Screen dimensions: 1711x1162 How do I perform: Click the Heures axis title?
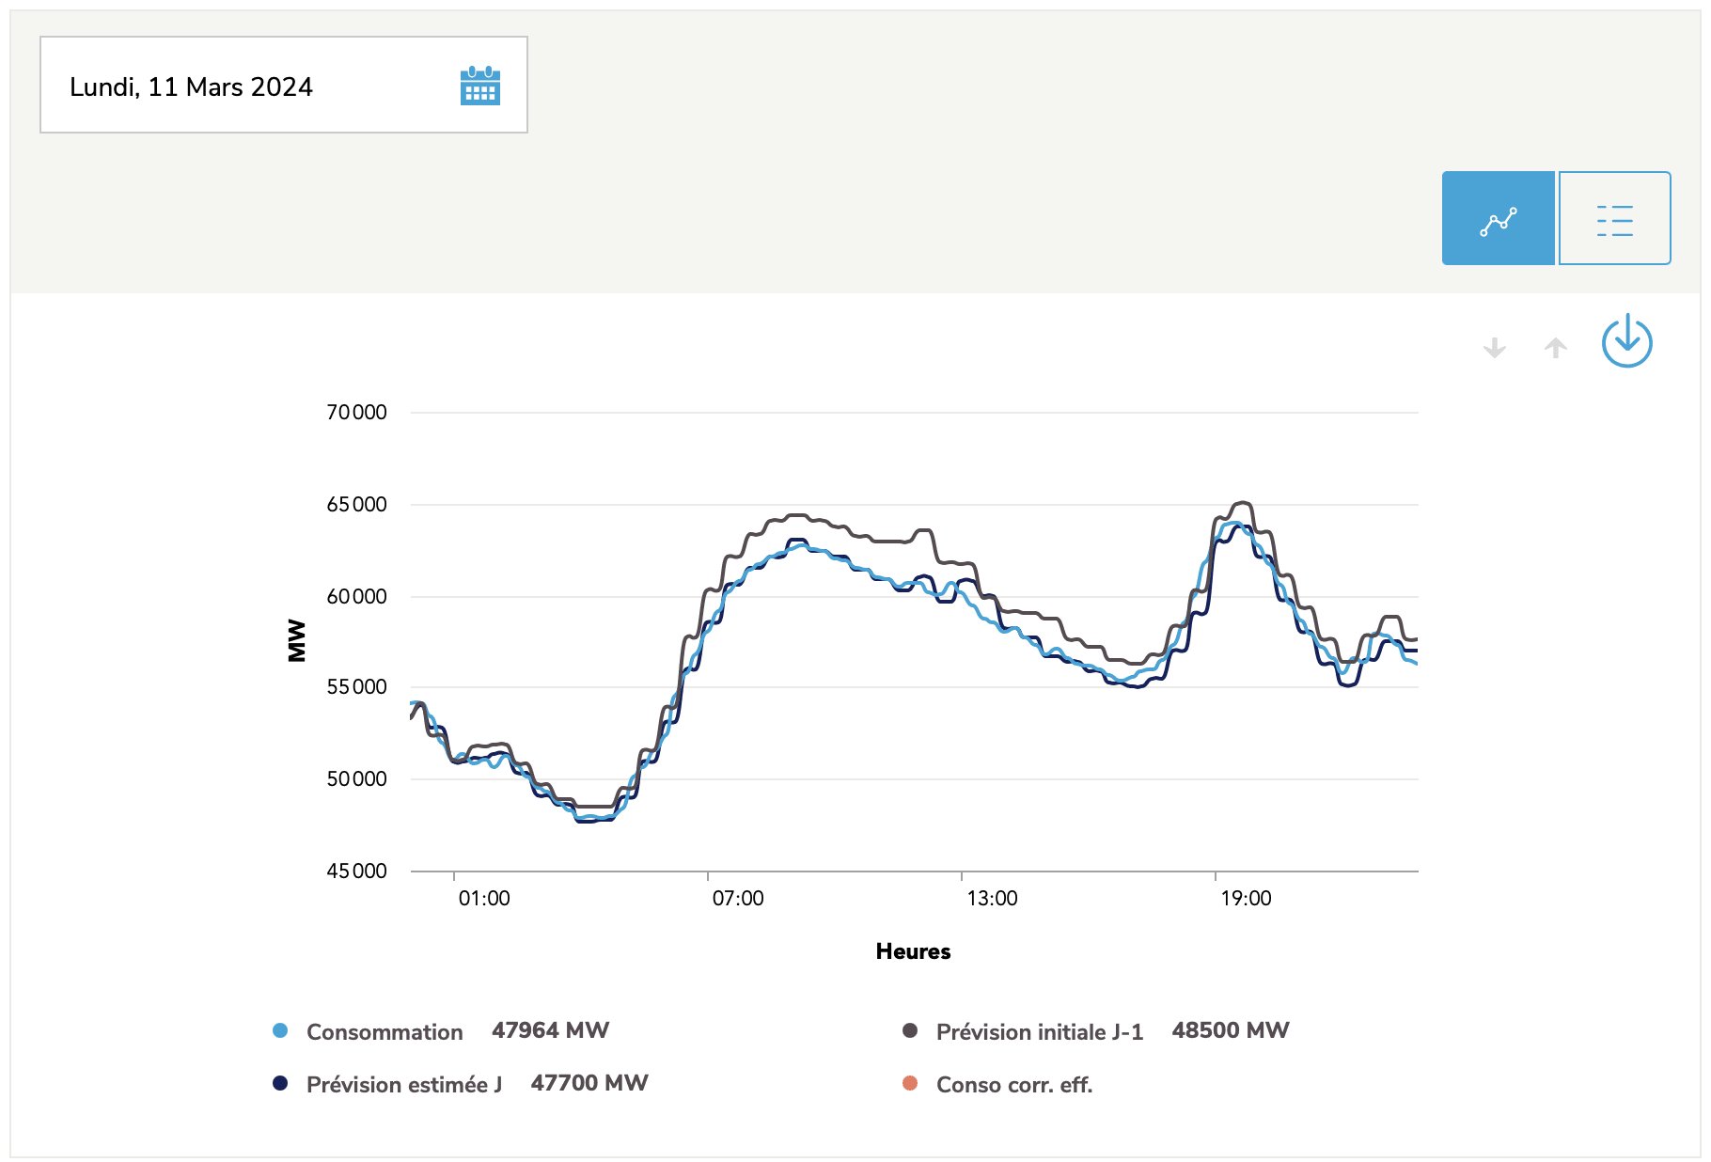point(913,951)
